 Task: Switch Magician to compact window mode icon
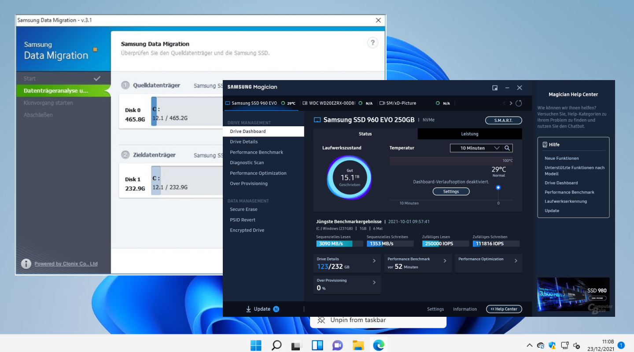[495, 88]
